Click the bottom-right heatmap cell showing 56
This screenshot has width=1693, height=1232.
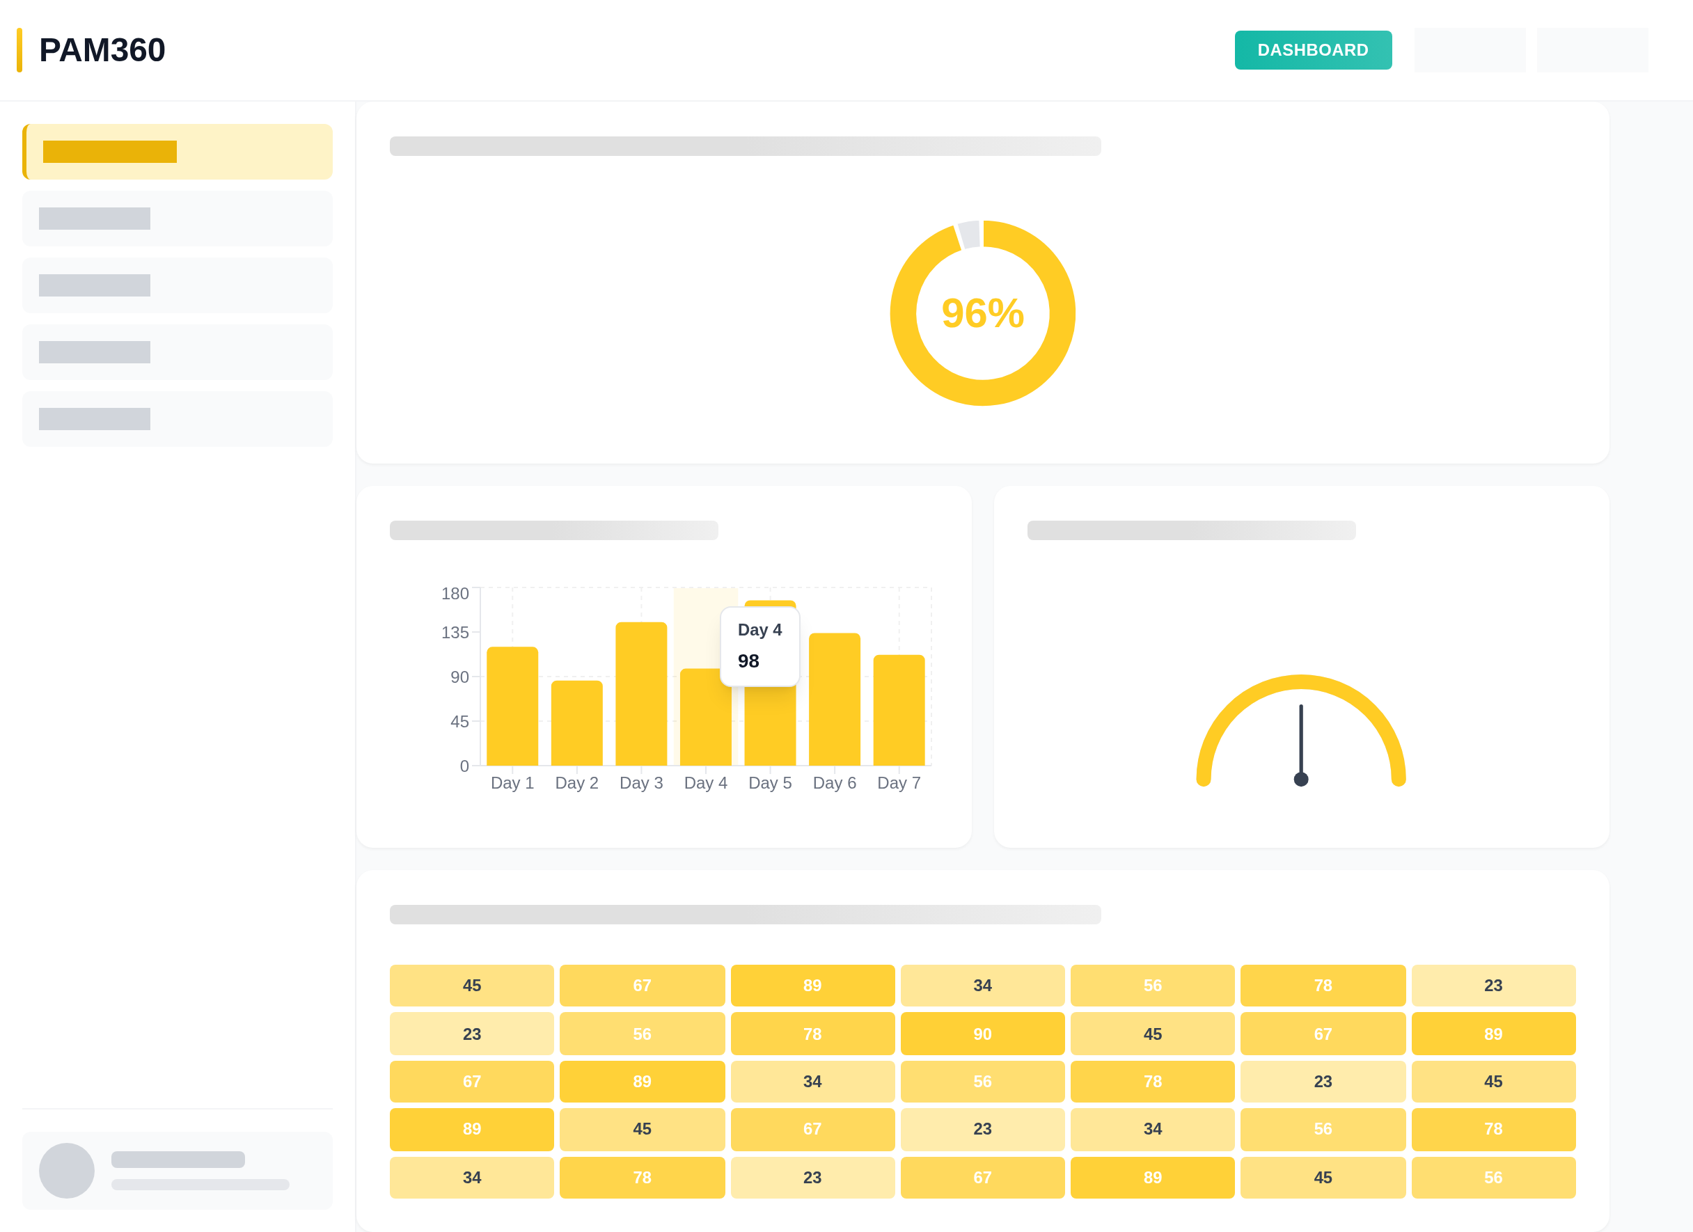click(x=1493, y=1177)
